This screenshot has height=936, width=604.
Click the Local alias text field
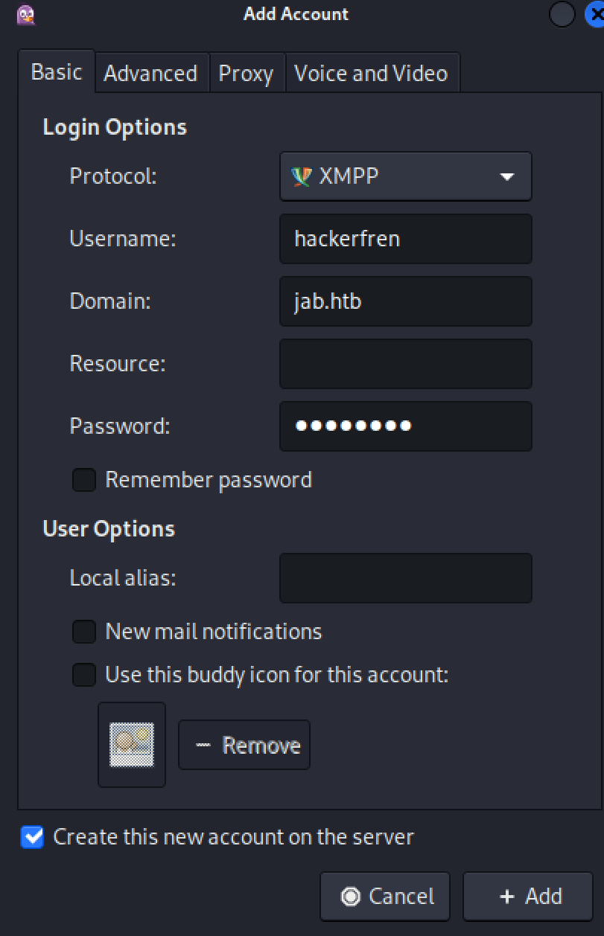405,577
